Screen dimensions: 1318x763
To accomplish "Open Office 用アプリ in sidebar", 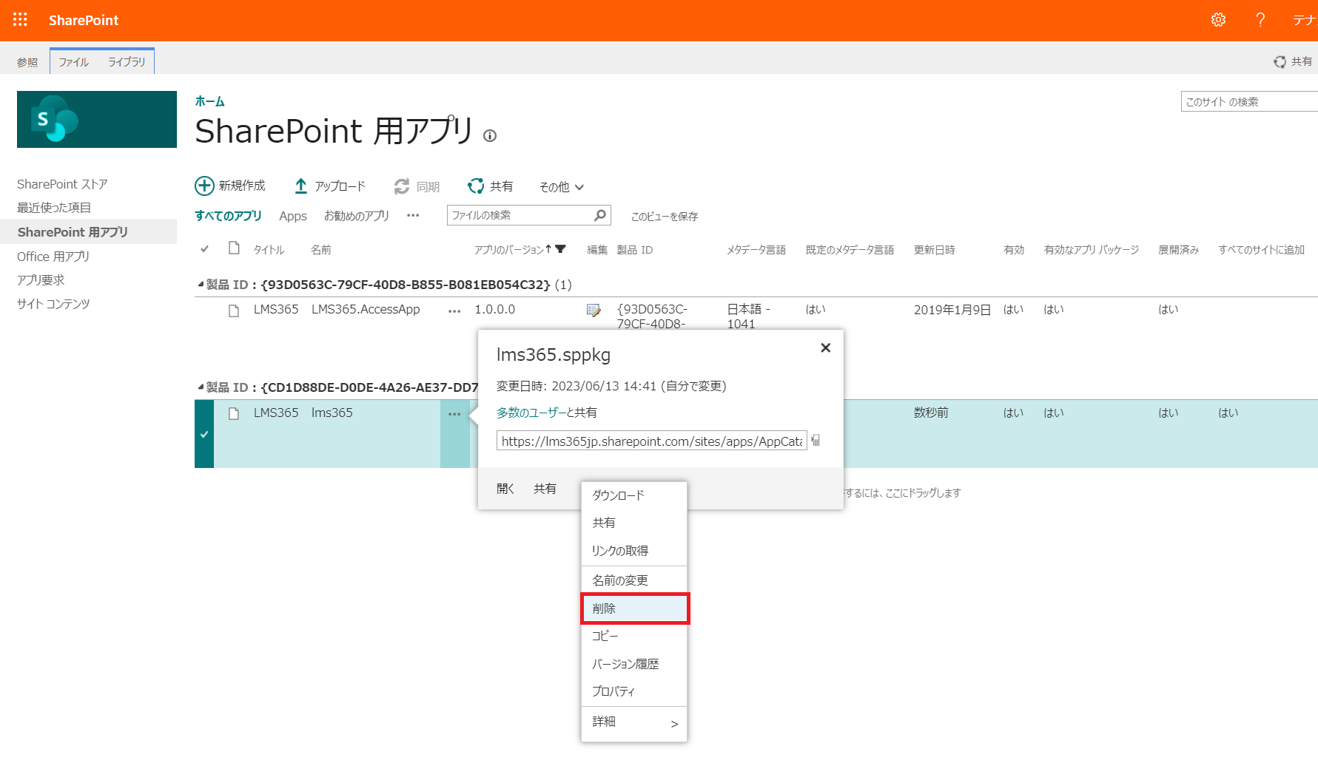I will click(53, 257).
